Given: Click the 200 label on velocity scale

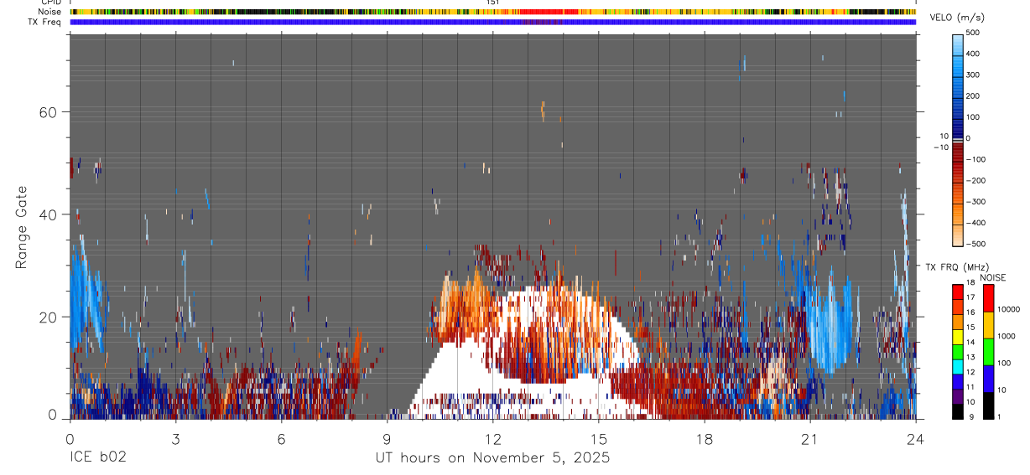Looking at the screenshot, I should tap(974, 96).
